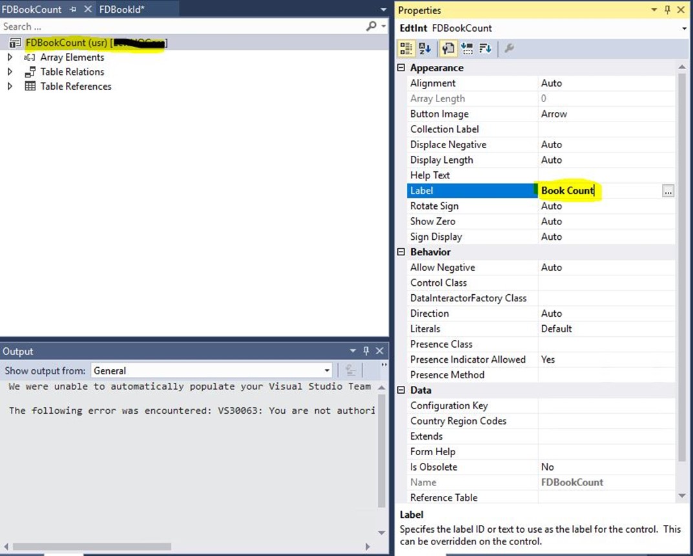Screen dimensions: 693x556
Task: Open the Show output from dropdown
Action: (x=327, y=370)
